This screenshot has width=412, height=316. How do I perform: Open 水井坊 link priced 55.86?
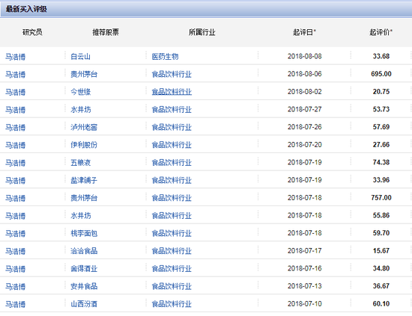coord(80,216)
